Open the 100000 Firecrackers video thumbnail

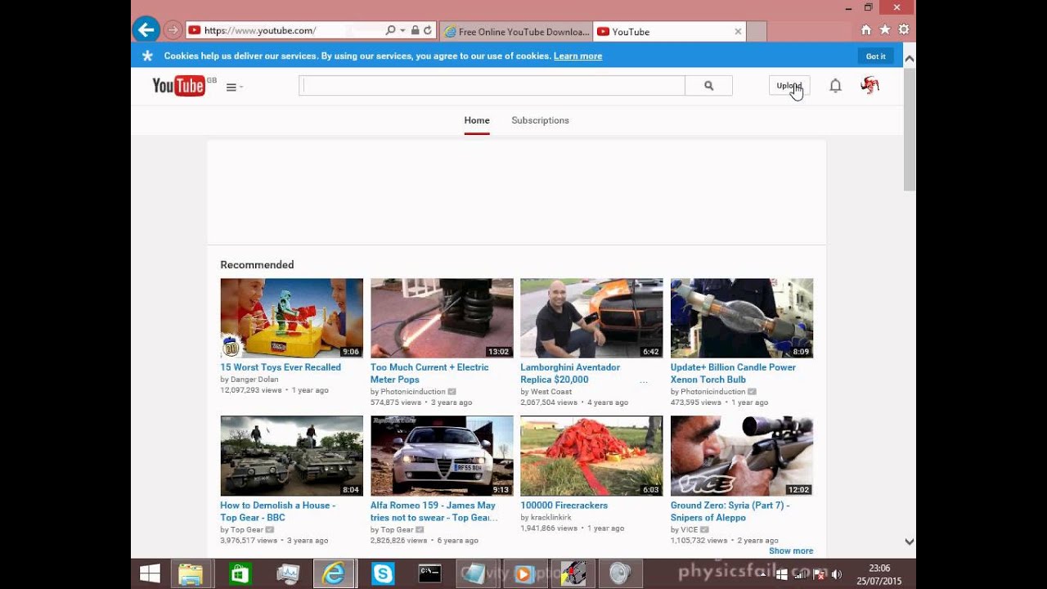click(x=591, y=456)
